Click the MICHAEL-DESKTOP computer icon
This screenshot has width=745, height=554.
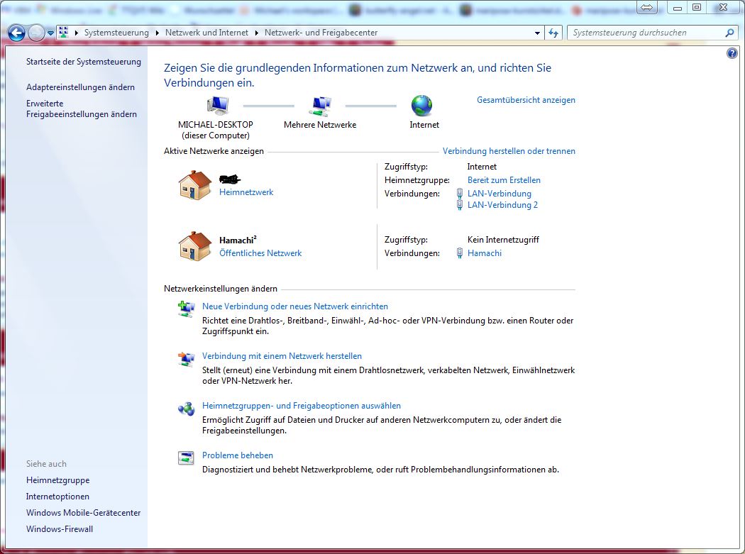point(217,105)
